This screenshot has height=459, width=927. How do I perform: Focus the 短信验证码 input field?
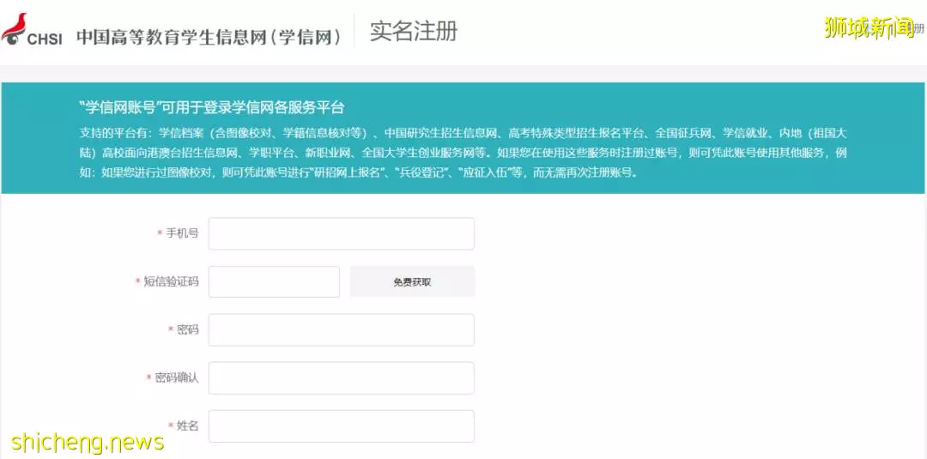[x=275, y=281]
